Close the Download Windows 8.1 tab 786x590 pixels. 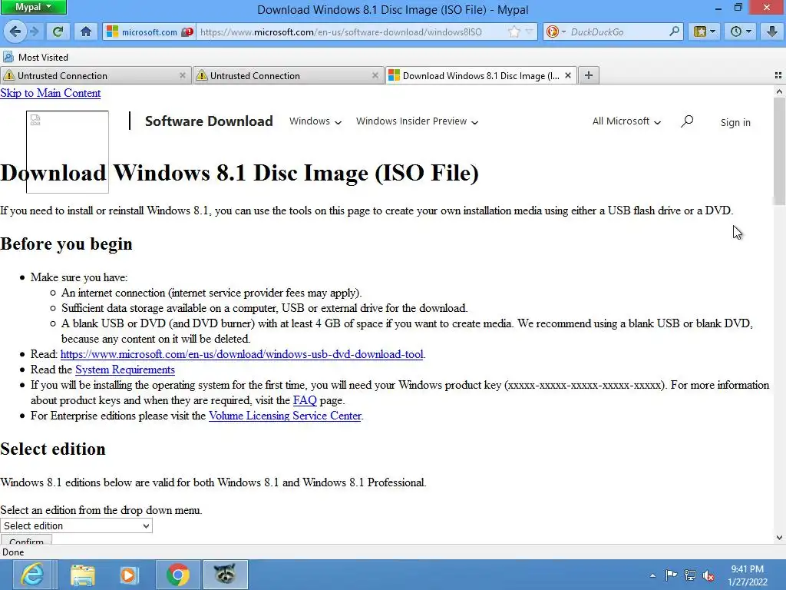[x=568, y=75]
